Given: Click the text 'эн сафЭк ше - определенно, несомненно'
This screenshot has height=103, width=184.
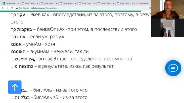Looking at the screenshot, I should (85, 59).
